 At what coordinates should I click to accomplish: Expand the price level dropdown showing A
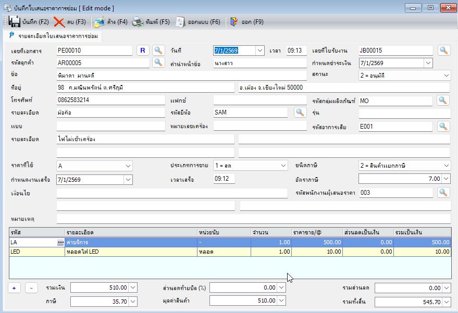pos(128,166)
